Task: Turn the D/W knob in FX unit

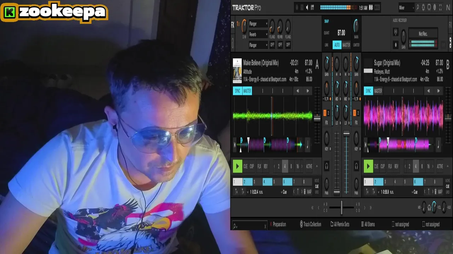Action: (x=244, y=27)
